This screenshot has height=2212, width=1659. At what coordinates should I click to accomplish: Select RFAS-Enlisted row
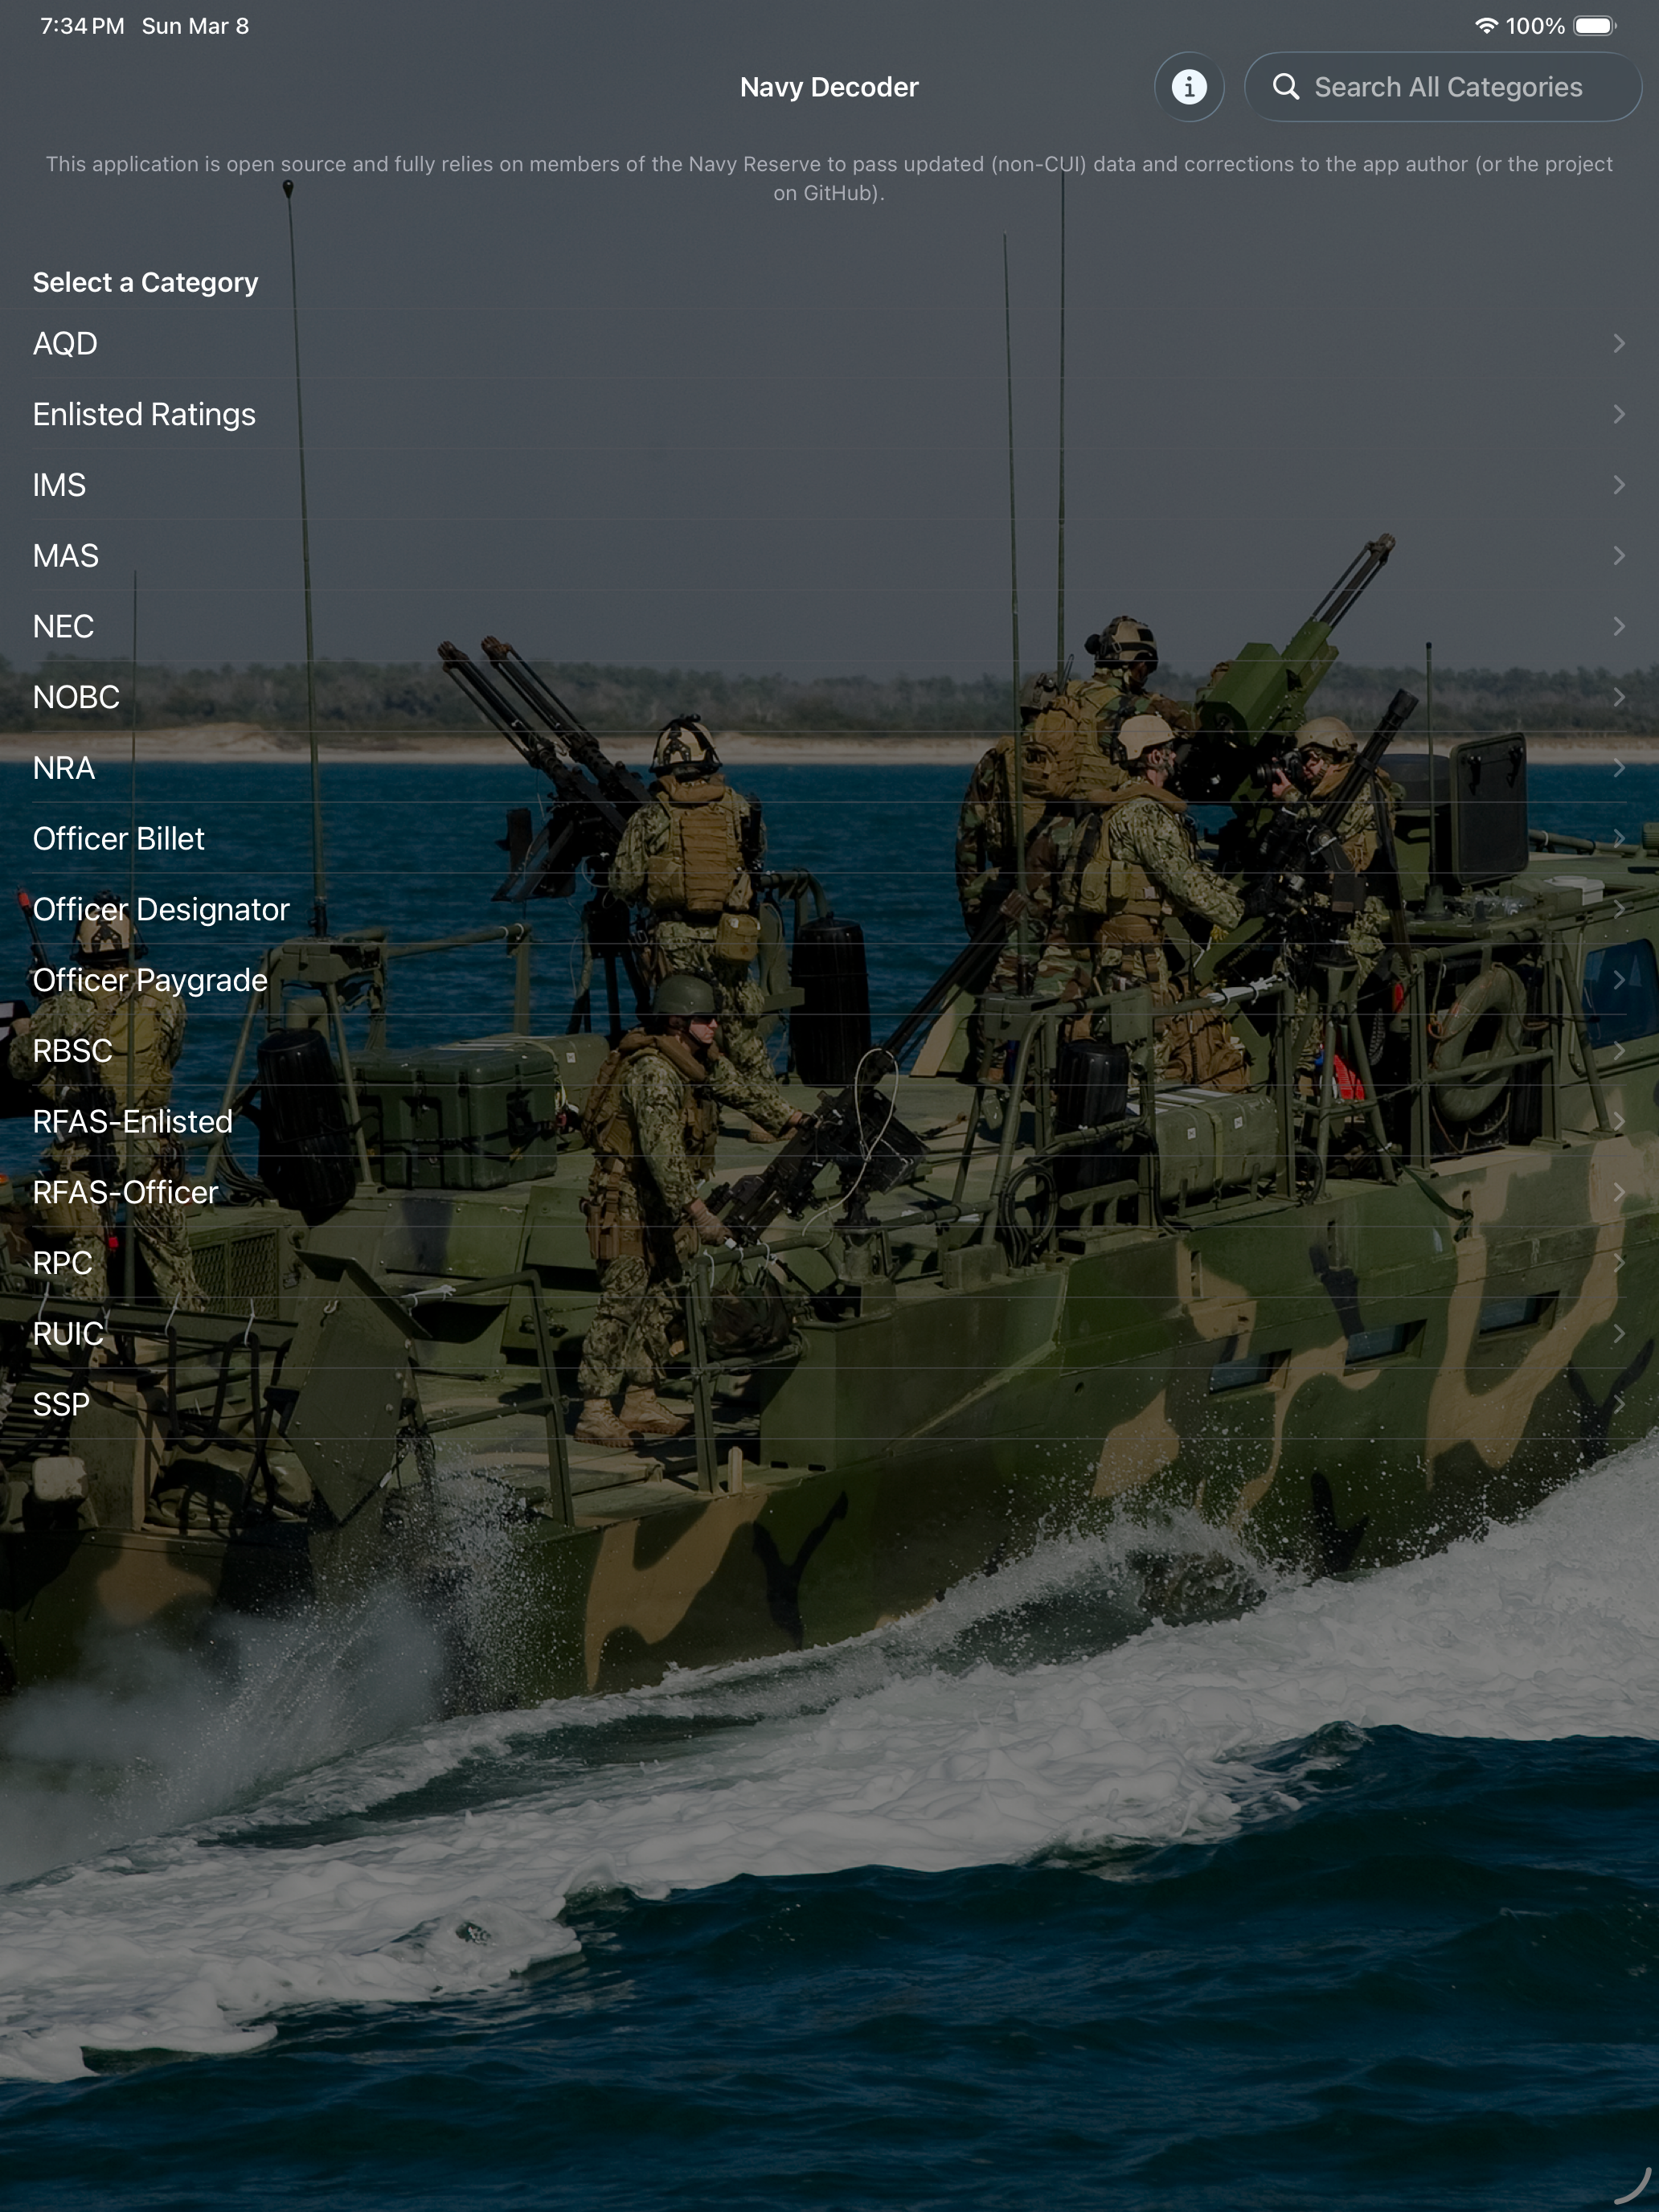tap(829, 1121)
